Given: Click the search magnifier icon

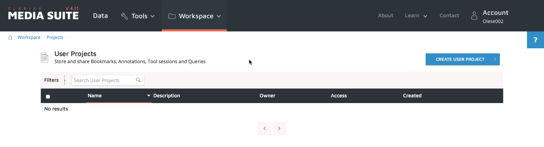Looking at the screenshot, I should (138, 80).
